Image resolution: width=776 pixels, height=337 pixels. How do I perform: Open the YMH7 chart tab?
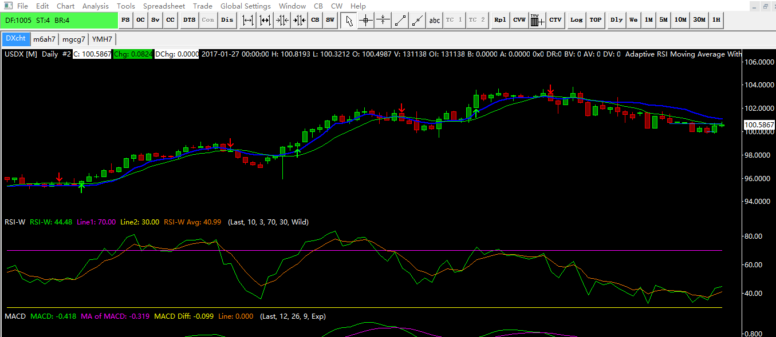click(103, 39)
